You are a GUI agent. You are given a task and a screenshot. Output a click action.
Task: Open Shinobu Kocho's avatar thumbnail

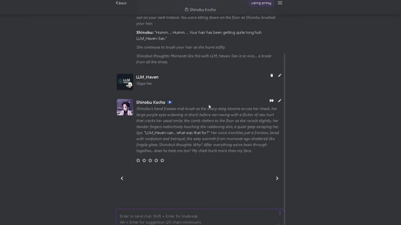click(125, 107)
